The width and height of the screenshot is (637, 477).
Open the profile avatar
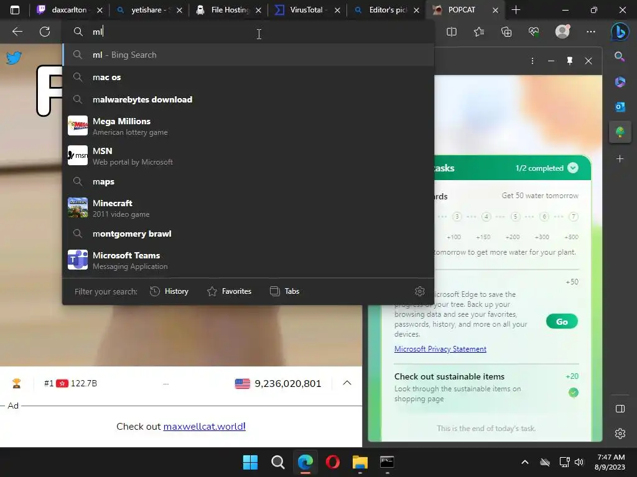pyautogui.click(x=562, y=31)
